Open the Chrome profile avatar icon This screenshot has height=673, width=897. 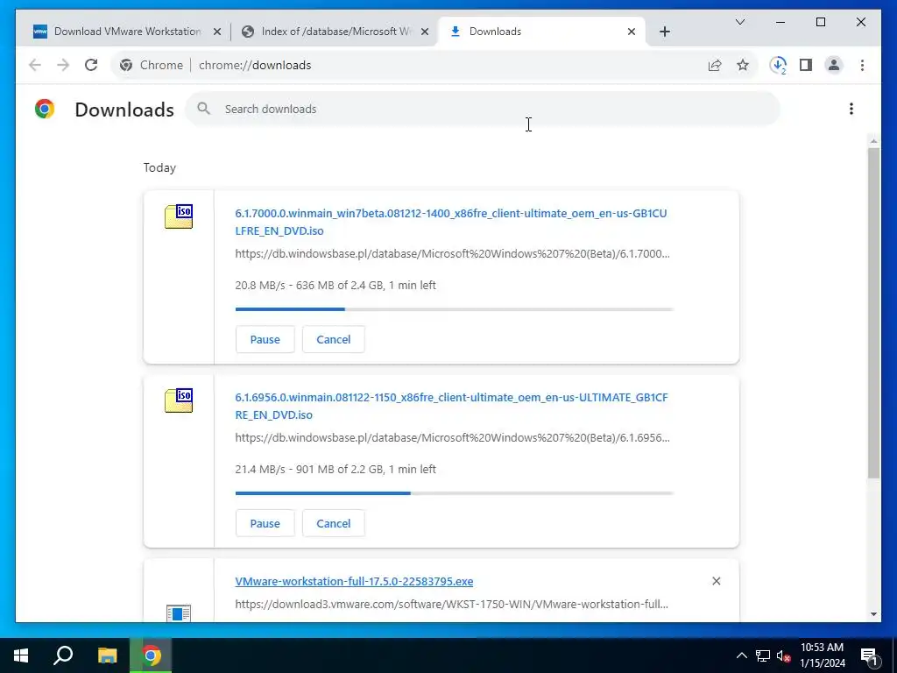coord(834,65)
